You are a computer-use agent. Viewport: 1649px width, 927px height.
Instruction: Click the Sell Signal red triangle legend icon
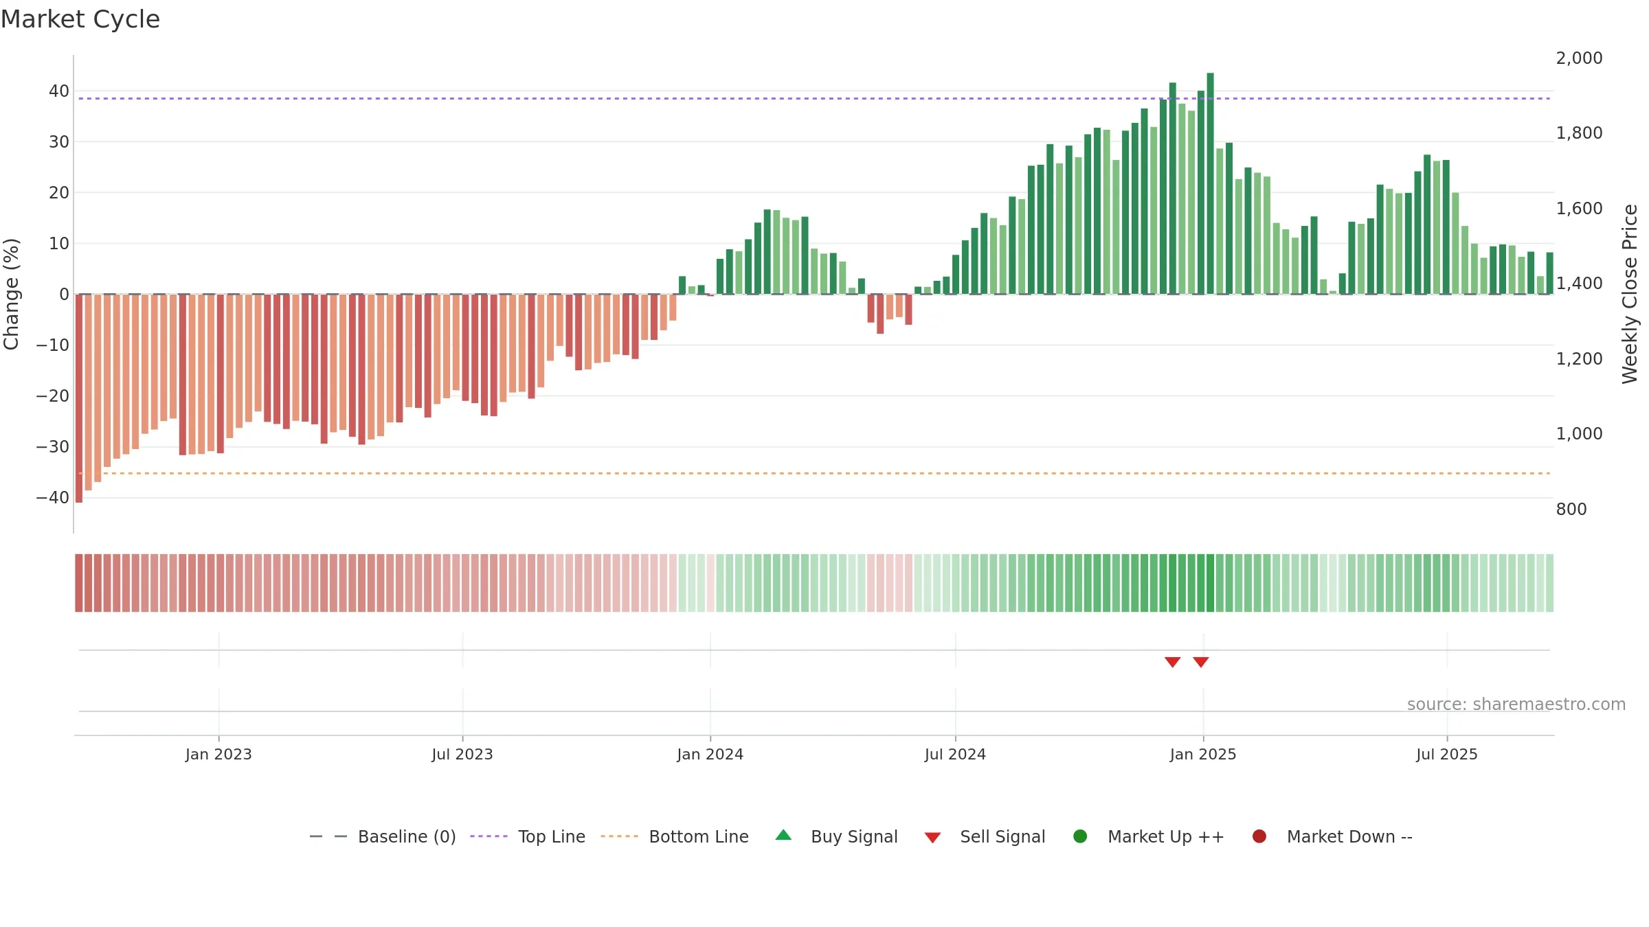(x=932, y=838)
